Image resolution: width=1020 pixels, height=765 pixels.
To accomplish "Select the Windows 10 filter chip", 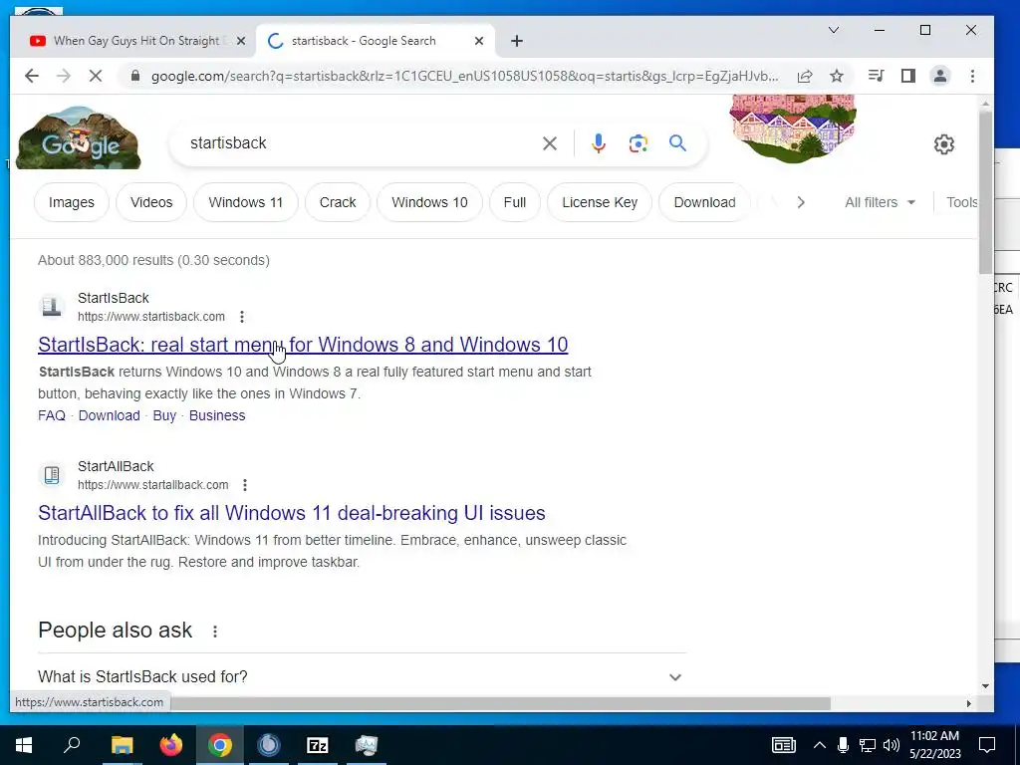I will pos(430,202).
